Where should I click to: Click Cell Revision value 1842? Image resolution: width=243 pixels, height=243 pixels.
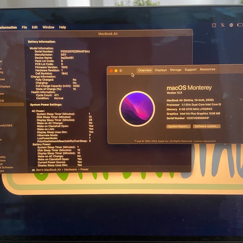65,73
